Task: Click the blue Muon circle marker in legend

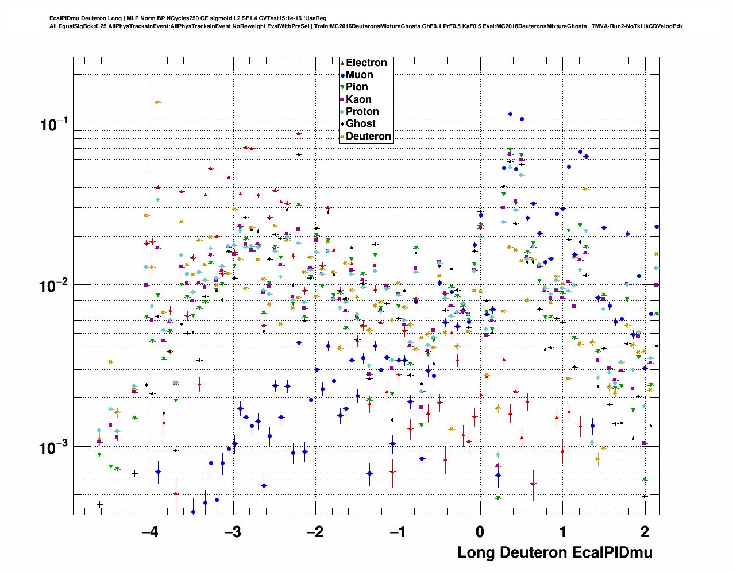Action: (342, 75)
